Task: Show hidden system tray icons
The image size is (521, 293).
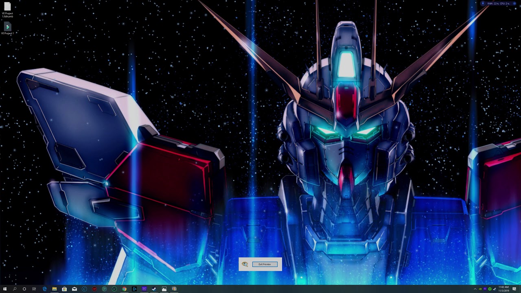Action: (475, 289)
